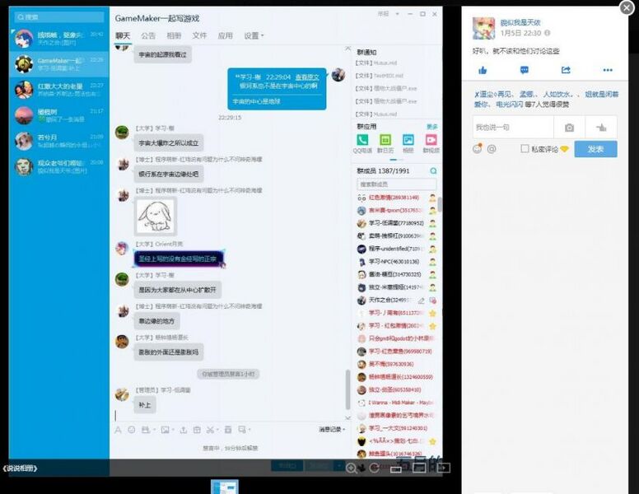Viewport: 639px width, 494px height.
Task: Open the first 【文件】 Mubus.mid group notice
Action: tap(376, 63)
